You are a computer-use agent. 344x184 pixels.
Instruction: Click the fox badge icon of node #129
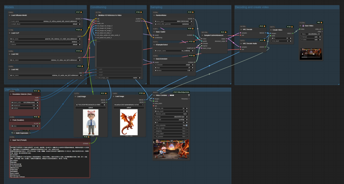193,12
